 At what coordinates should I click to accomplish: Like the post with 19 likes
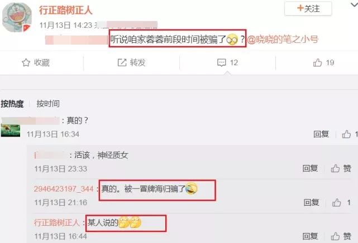pos(318,62)
